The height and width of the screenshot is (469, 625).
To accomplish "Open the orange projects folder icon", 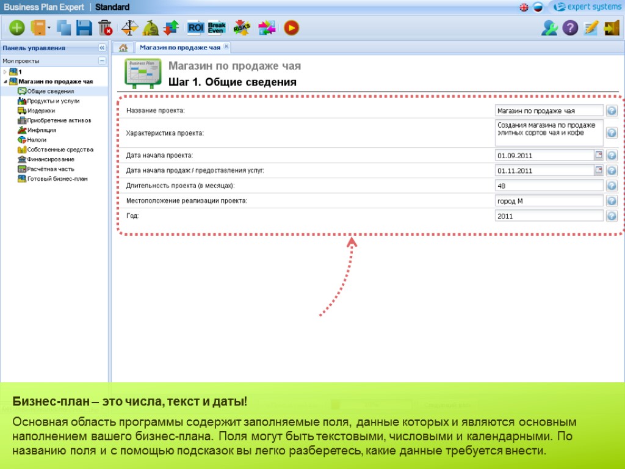I will tap(38, 28).
